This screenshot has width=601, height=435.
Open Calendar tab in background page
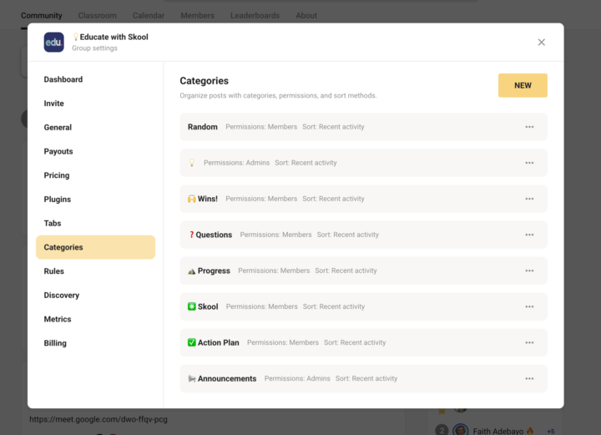(x=149, y=16)
